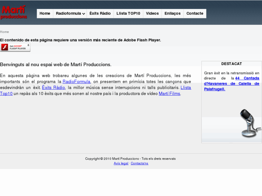Click the Contacta'ns footer link

139,163
